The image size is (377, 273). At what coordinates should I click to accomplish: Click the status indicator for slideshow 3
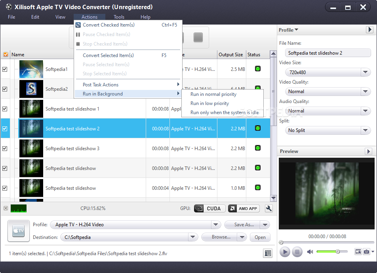tap(258, 148)
